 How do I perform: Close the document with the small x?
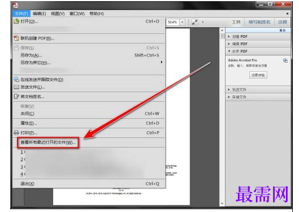pos(287,14)
